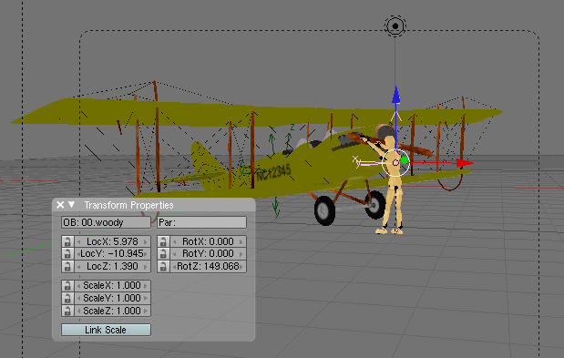This screenshot has width=564, height=358.
Task: Toggle the LocX lock icon
Action: 67,241
